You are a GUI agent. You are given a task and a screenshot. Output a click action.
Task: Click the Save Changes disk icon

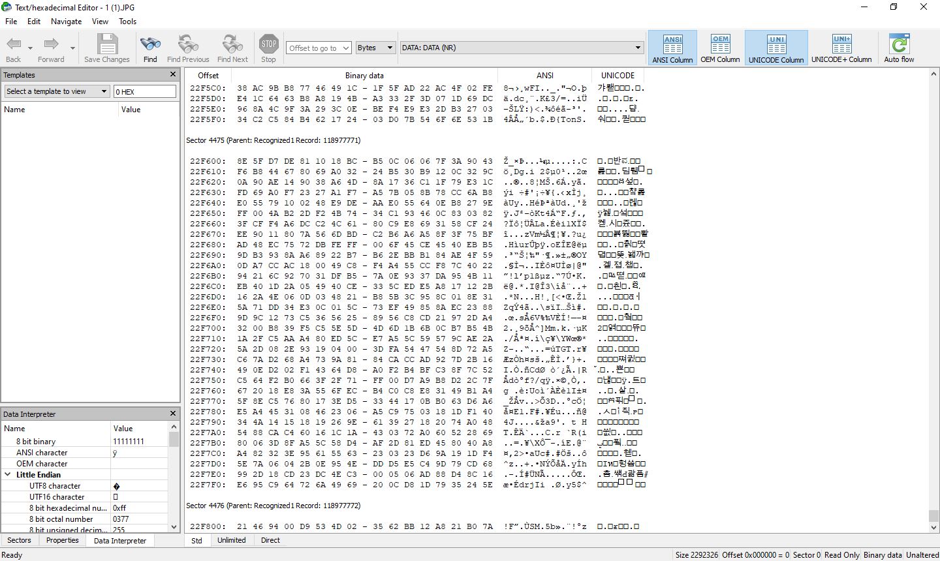coord(107,44)
